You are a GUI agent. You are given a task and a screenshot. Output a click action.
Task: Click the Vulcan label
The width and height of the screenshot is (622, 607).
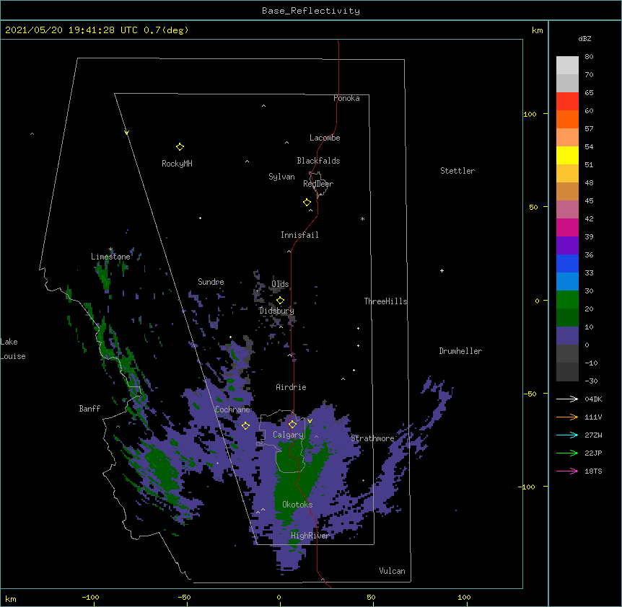coord(392,571)
